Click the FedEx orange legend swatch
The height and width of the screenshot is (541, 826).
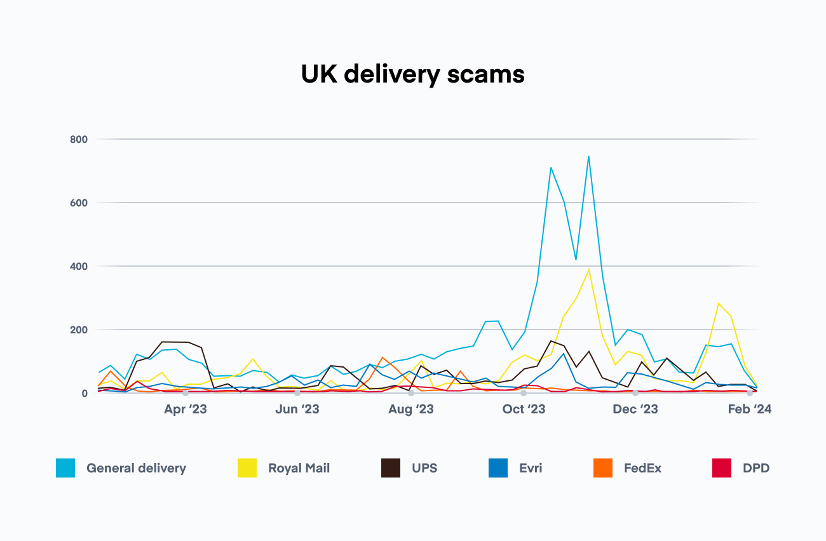[602, 468]
